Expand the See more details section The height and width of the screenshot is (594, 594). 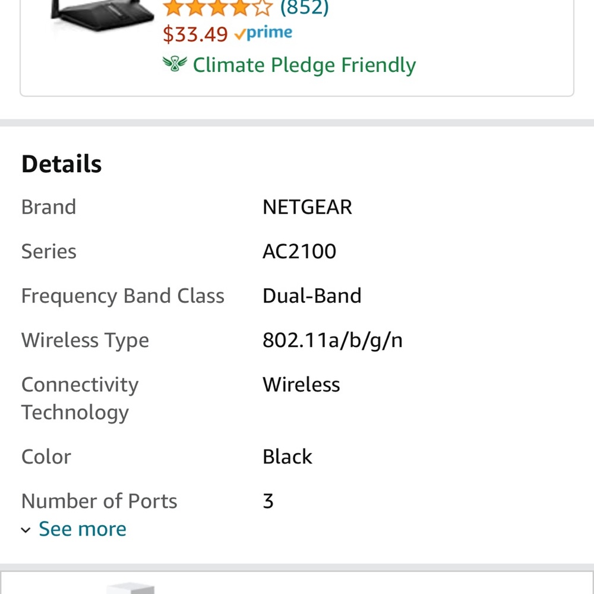tap(82, 529)
